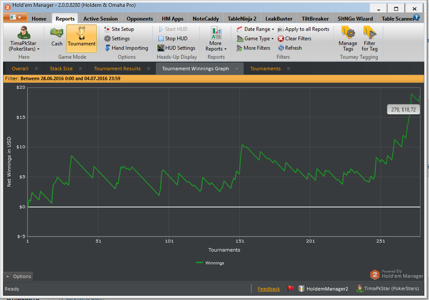429x300 pixels.
Task: Open the Settings gear option
Action: click(x=117, y=39)
